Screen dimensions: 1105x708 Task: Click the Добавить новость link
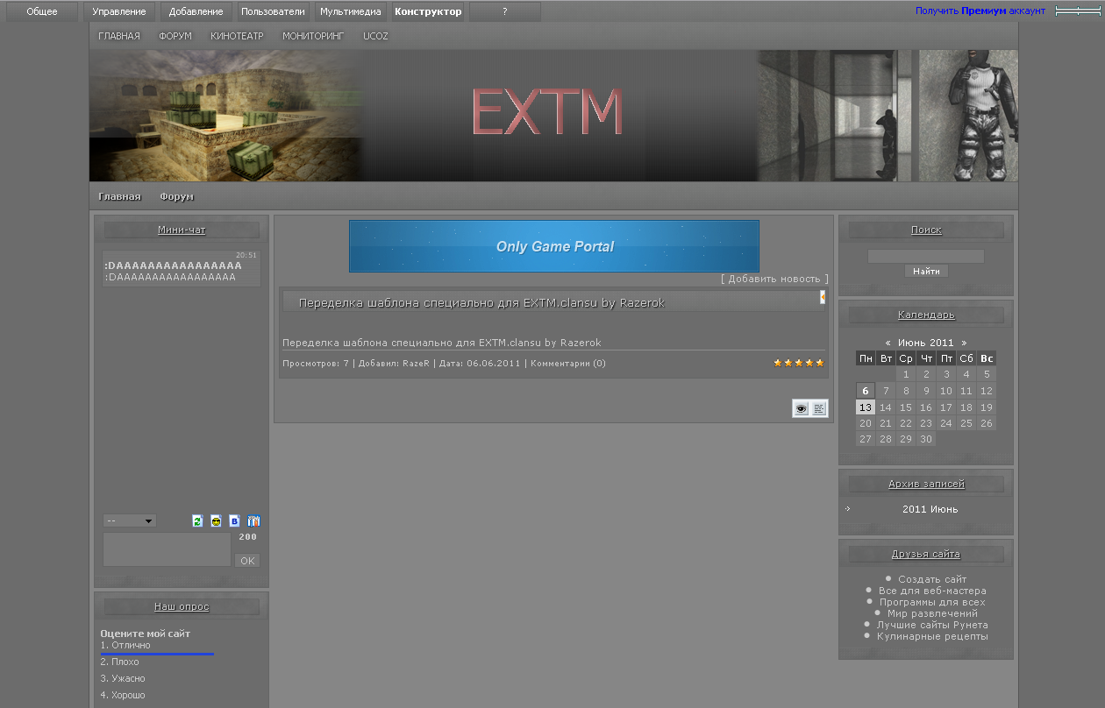pos(774,279)
